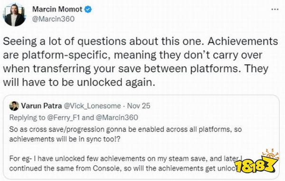Click 'continued the same from Console' line
The height and width of the screenshot is (181, 285).
click(65, 169)
